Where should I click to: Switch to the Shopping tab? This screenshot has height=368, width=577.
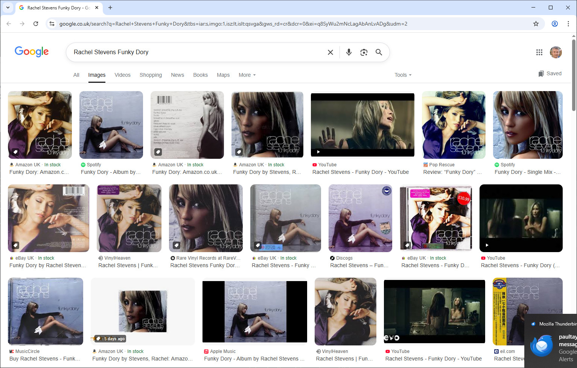(x=151, y=75)
